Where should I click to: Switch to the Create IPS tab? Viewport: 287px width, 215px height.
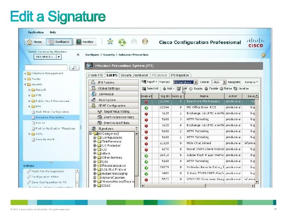95,75
